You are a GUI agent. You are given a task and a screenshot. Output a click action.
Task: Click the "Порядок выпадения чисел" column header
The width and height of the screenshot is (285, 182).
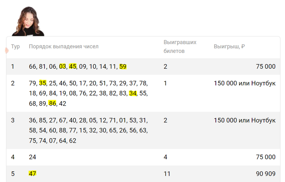64,47
